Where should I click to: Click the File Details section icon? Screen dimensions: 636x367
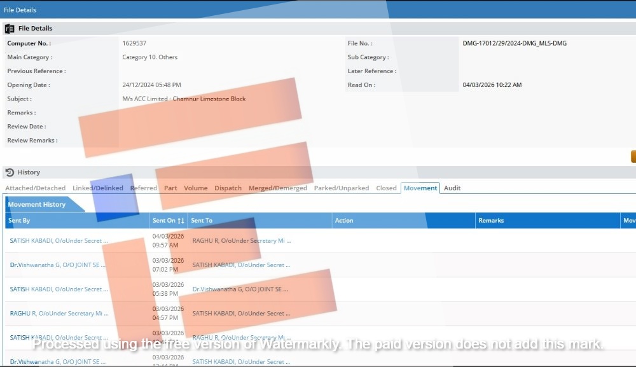coord(10,29)
